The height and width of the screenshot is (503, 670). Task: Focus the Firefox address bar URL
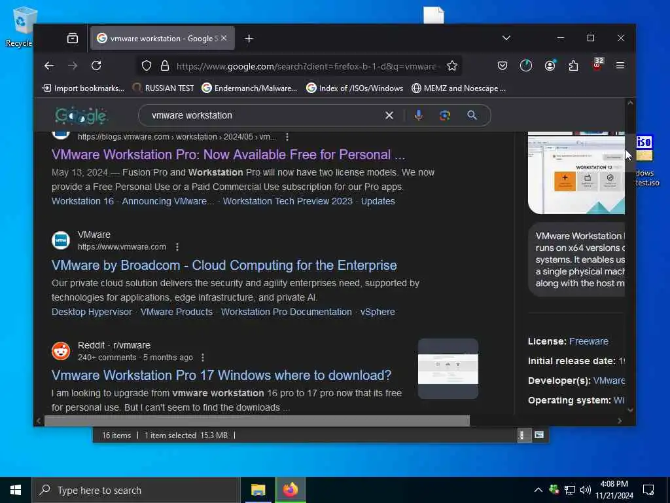point(306,66)
